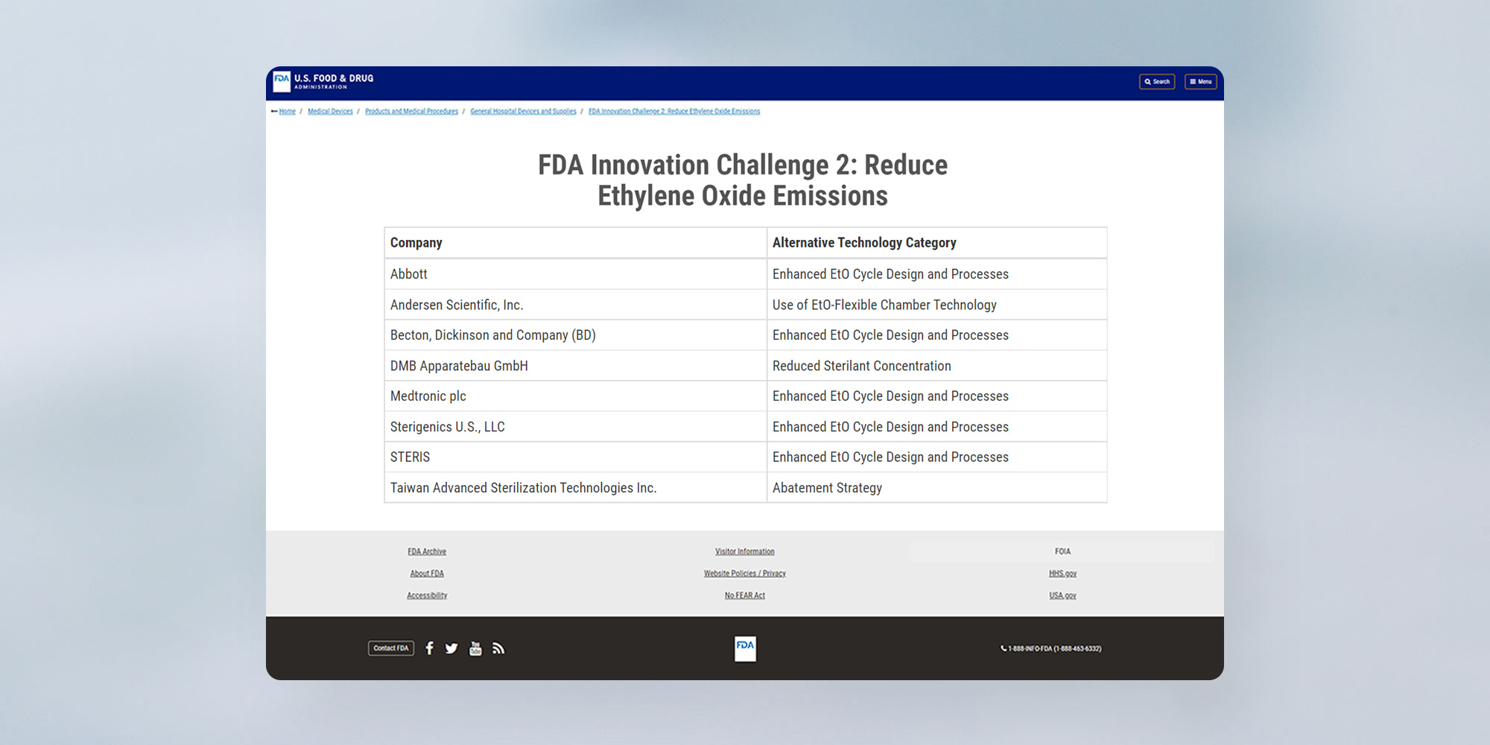Click the technology category in Medtronic's row
1490x745 pixels.
(x=937, y=396)
